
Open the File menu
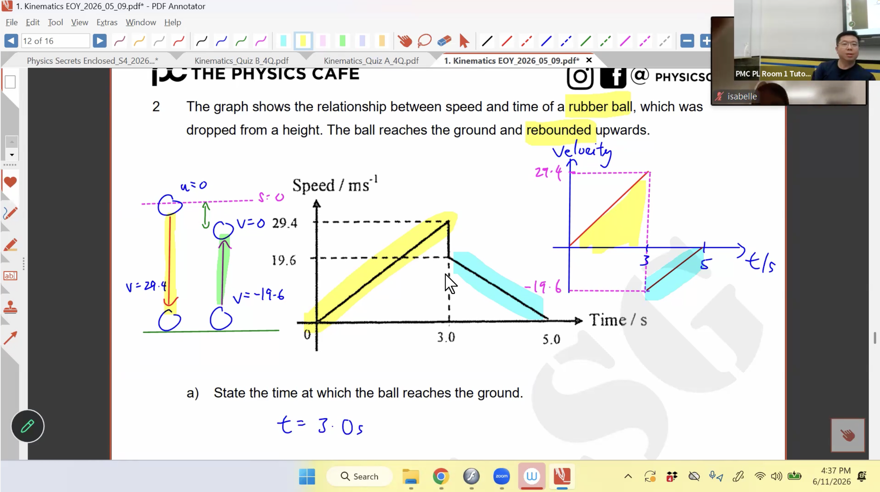pos(12,22)
